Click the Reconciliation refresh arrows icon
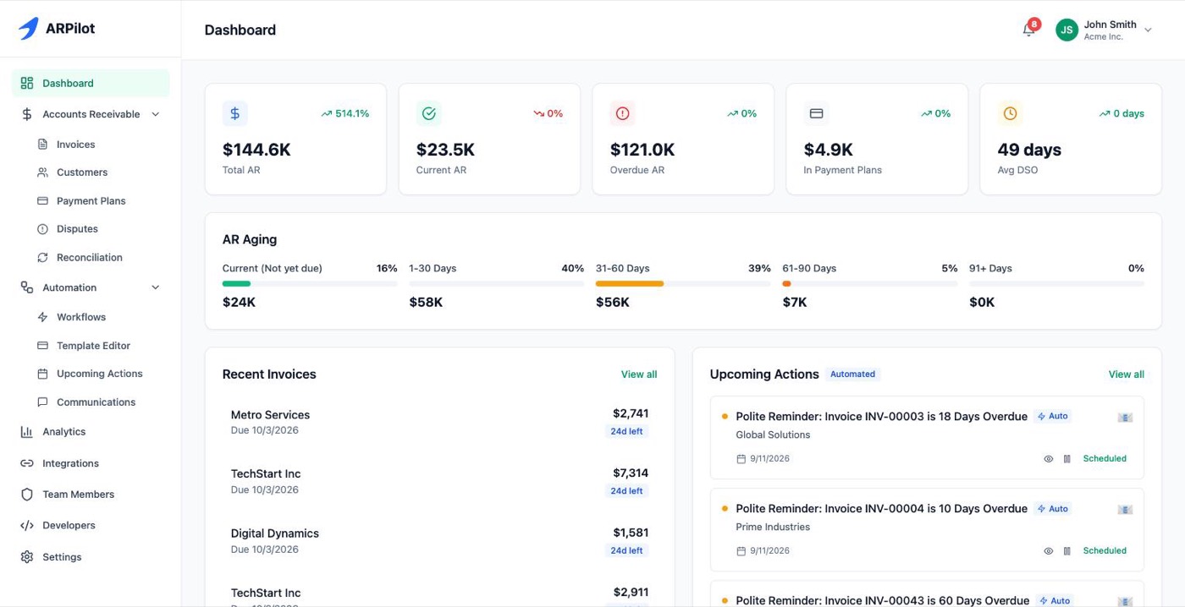The image size is (1185, 607). [x=42, y=258]
